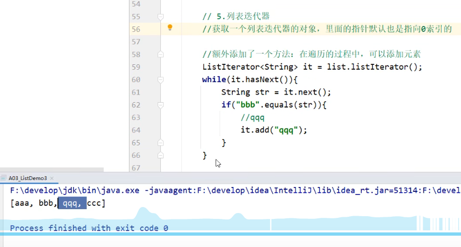Select the A03_ListDemo3 run tab

point(27,178)
